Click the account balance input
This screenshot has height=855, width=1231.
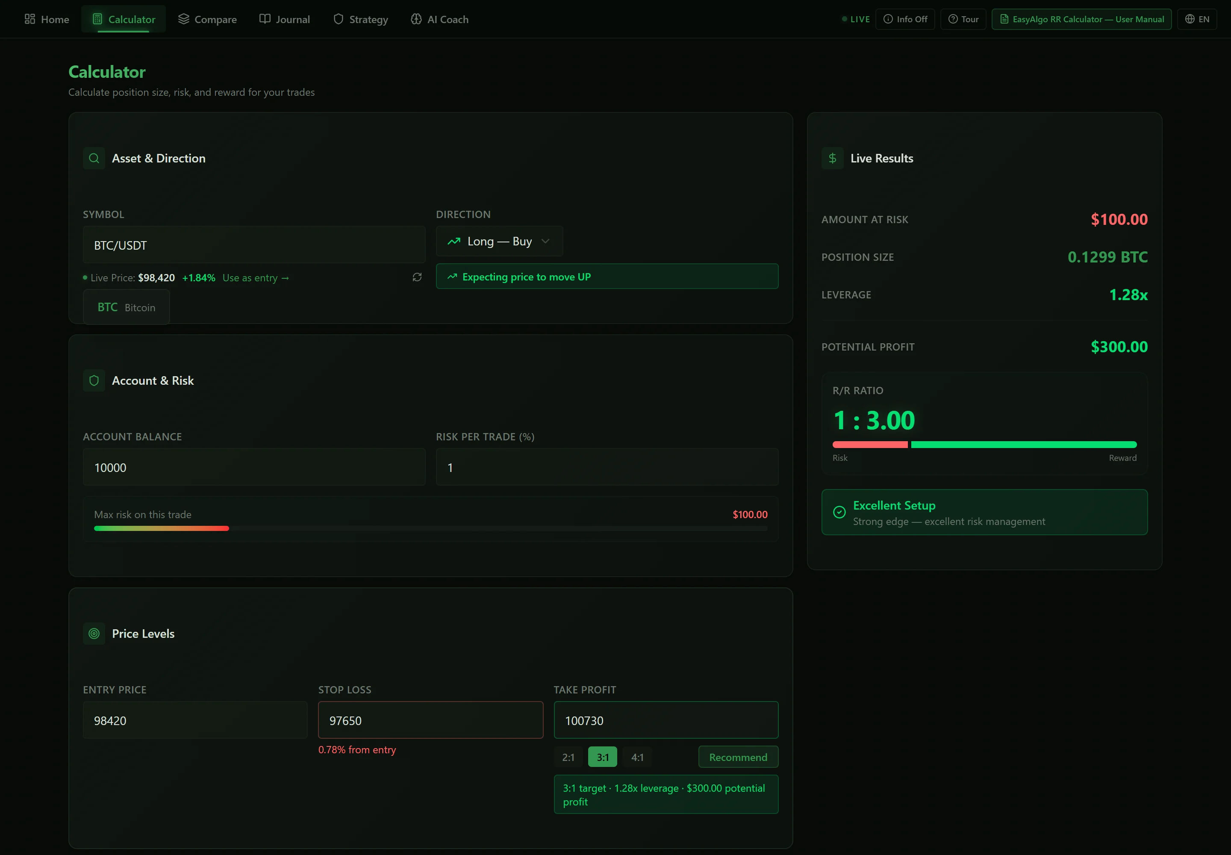coord(254,467)
